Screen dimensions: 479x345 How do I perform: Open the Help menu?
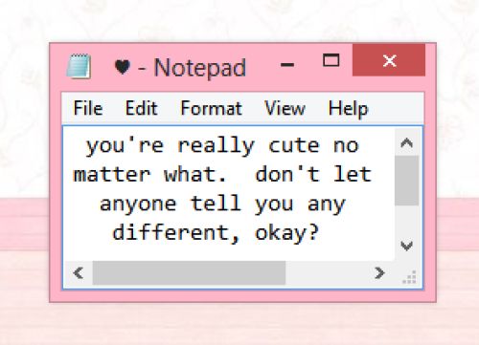pyautogui.click(x=349, y=109)
